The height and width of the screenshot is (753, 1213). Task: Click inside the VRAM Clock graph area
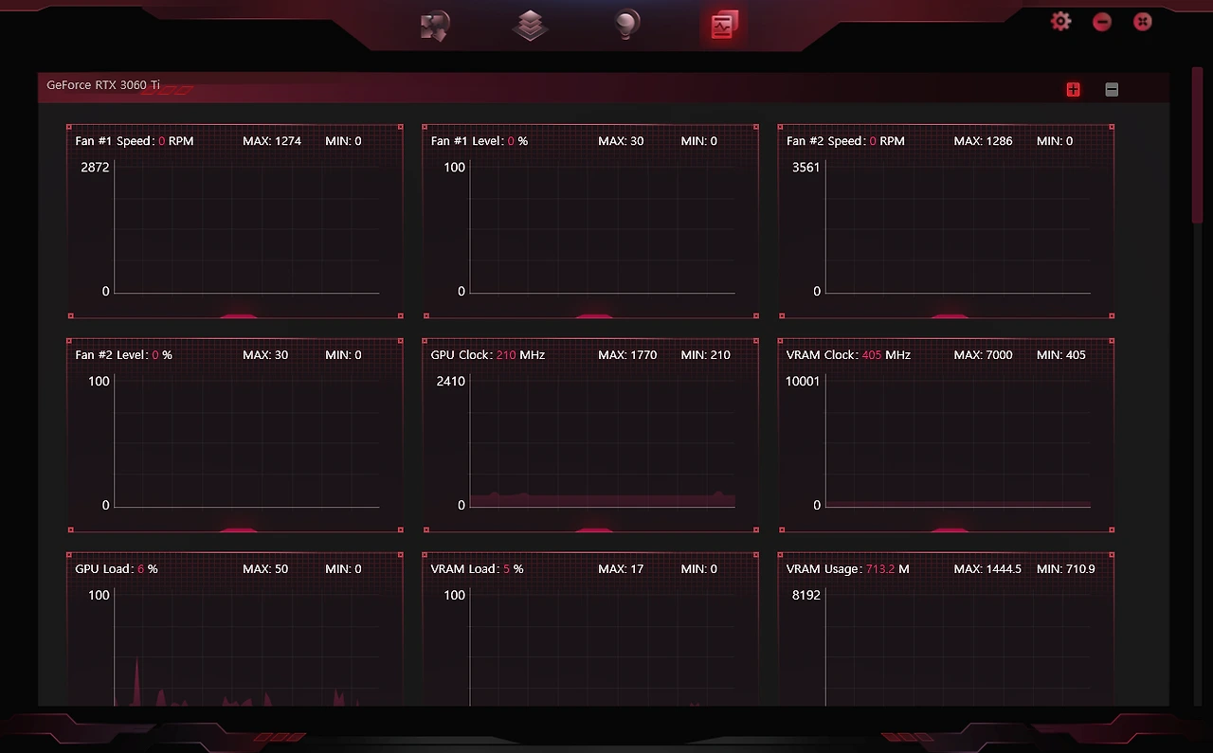[x=958, y=440]
